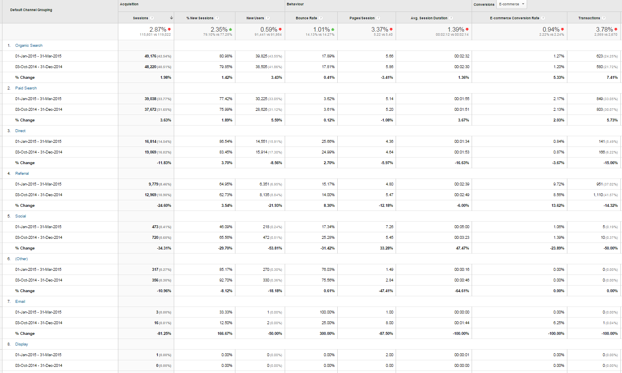The height and width of the screenshot is (373, 622).
Task: Open the Email channel link
Action: (x=20, y=302)
